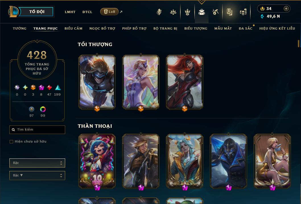
Task: Switch to the Biểu Cảm tab
Action: point(73,28)
